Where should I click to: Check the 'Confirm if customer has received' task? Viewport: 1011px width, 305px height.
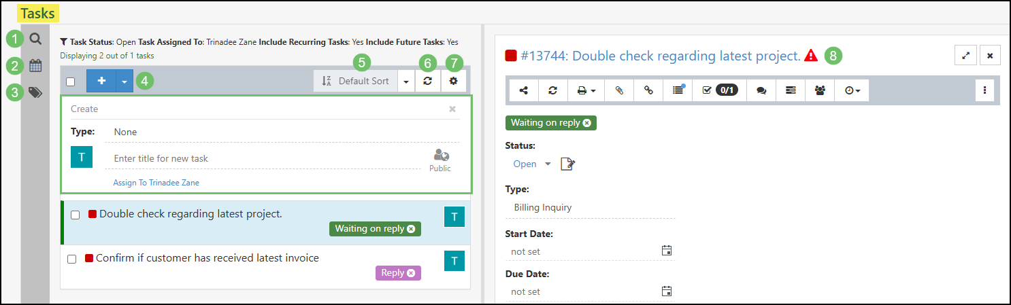pyautogui.click(x=72, y=259)
